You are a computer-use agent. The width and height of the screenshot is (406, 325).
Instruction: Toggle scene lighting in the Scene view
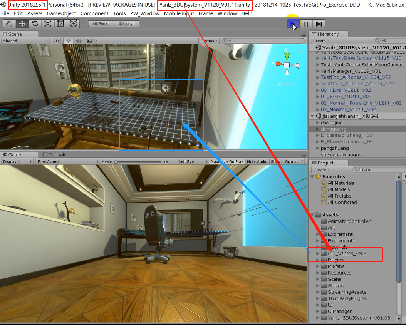click(x=68, y=40)
